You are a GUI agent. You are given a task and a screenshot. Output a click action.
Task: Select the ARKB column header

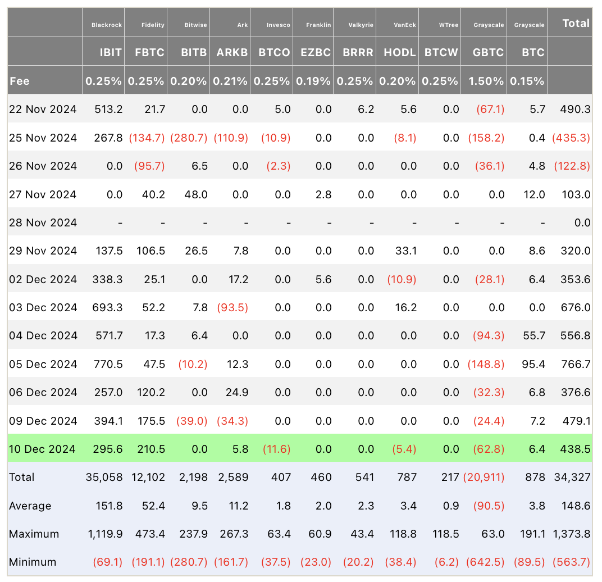pyautogui.click(x=232, y=52)
